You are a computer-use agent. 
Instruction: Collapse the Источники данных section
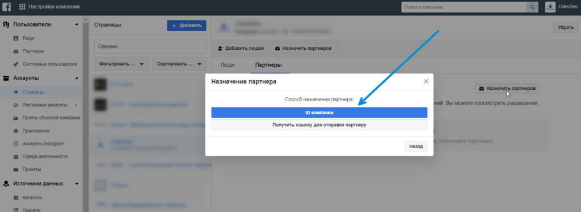point(77,184)
